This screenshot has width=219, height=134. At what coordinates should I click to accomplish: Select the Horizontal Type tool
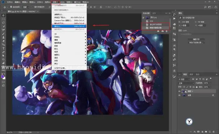click(3, 49)
